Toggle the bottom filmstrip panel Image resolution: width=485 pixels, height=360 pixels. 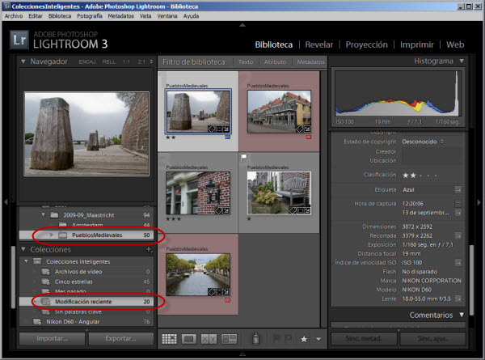[x=242, y=354]
